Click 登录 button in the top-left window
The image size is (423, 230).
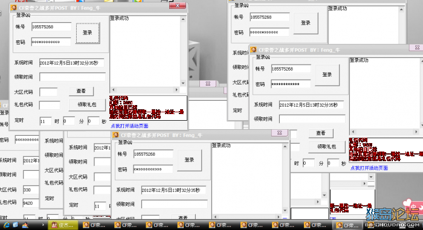(88, 33)
